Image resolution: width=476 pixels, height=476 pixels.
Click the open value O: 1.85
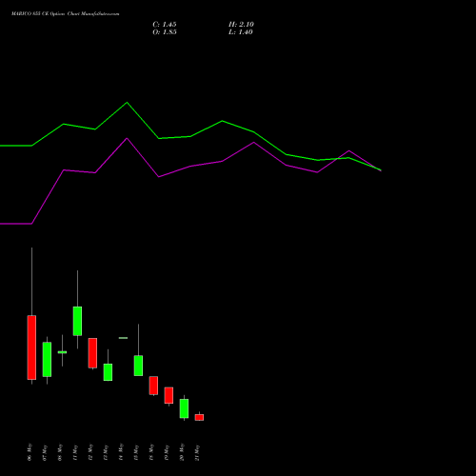(165, 32)
